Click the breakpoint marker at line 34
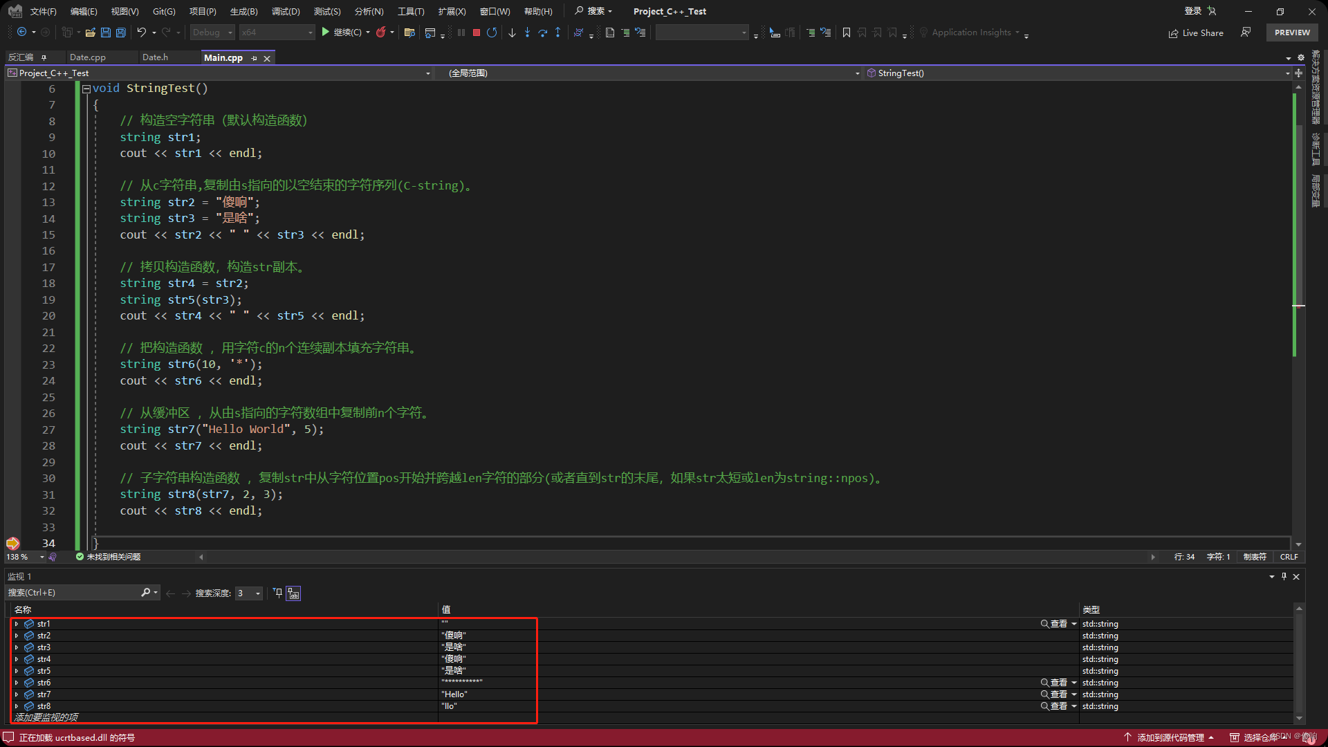This screenshot has width=1328, height=747. pyautogui.click(x=12, y=544)
